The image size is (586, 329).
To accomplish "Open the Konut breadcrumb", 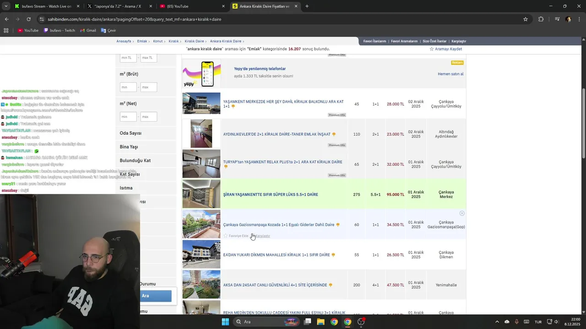I will pos(157,41).
